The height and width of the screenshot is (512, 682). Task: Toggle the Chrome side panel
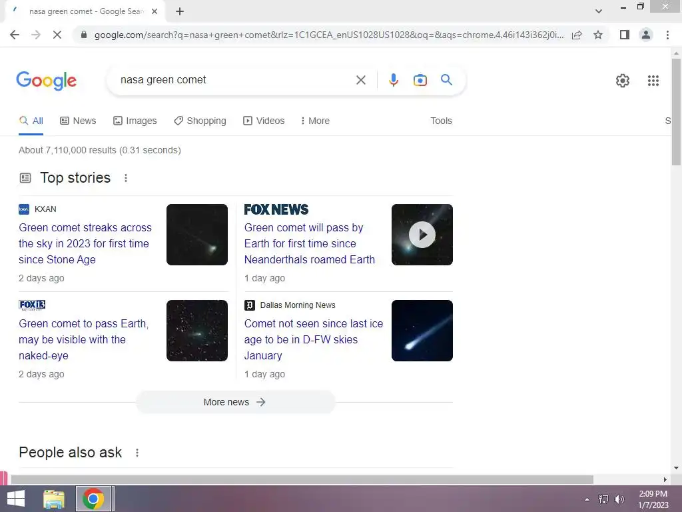(x=625, y=35)
